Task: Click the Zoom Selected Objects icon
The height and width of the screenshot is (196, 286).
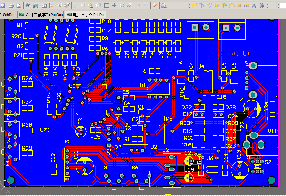Action: coord(59,6)
